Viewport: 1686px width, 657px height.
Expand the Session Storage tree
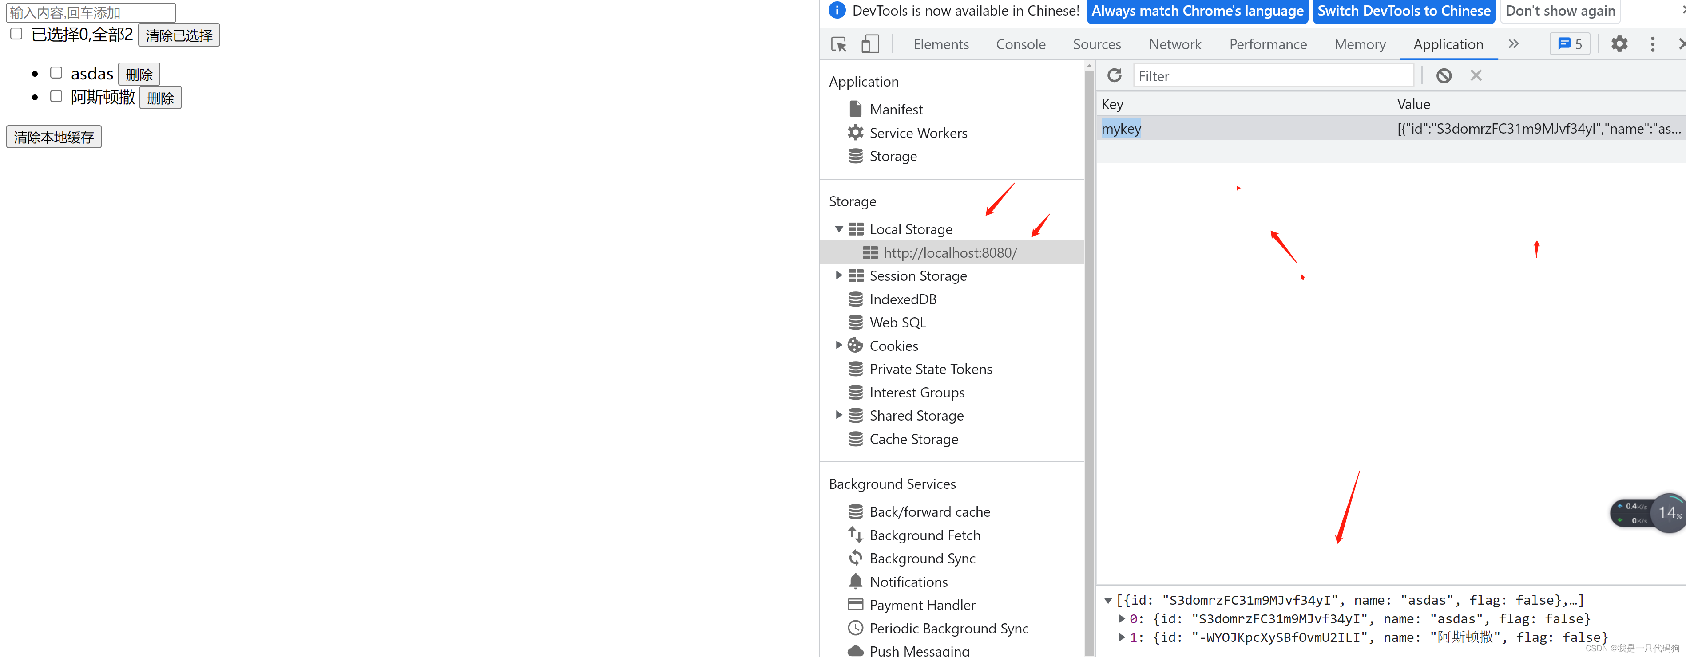[838, 276]
